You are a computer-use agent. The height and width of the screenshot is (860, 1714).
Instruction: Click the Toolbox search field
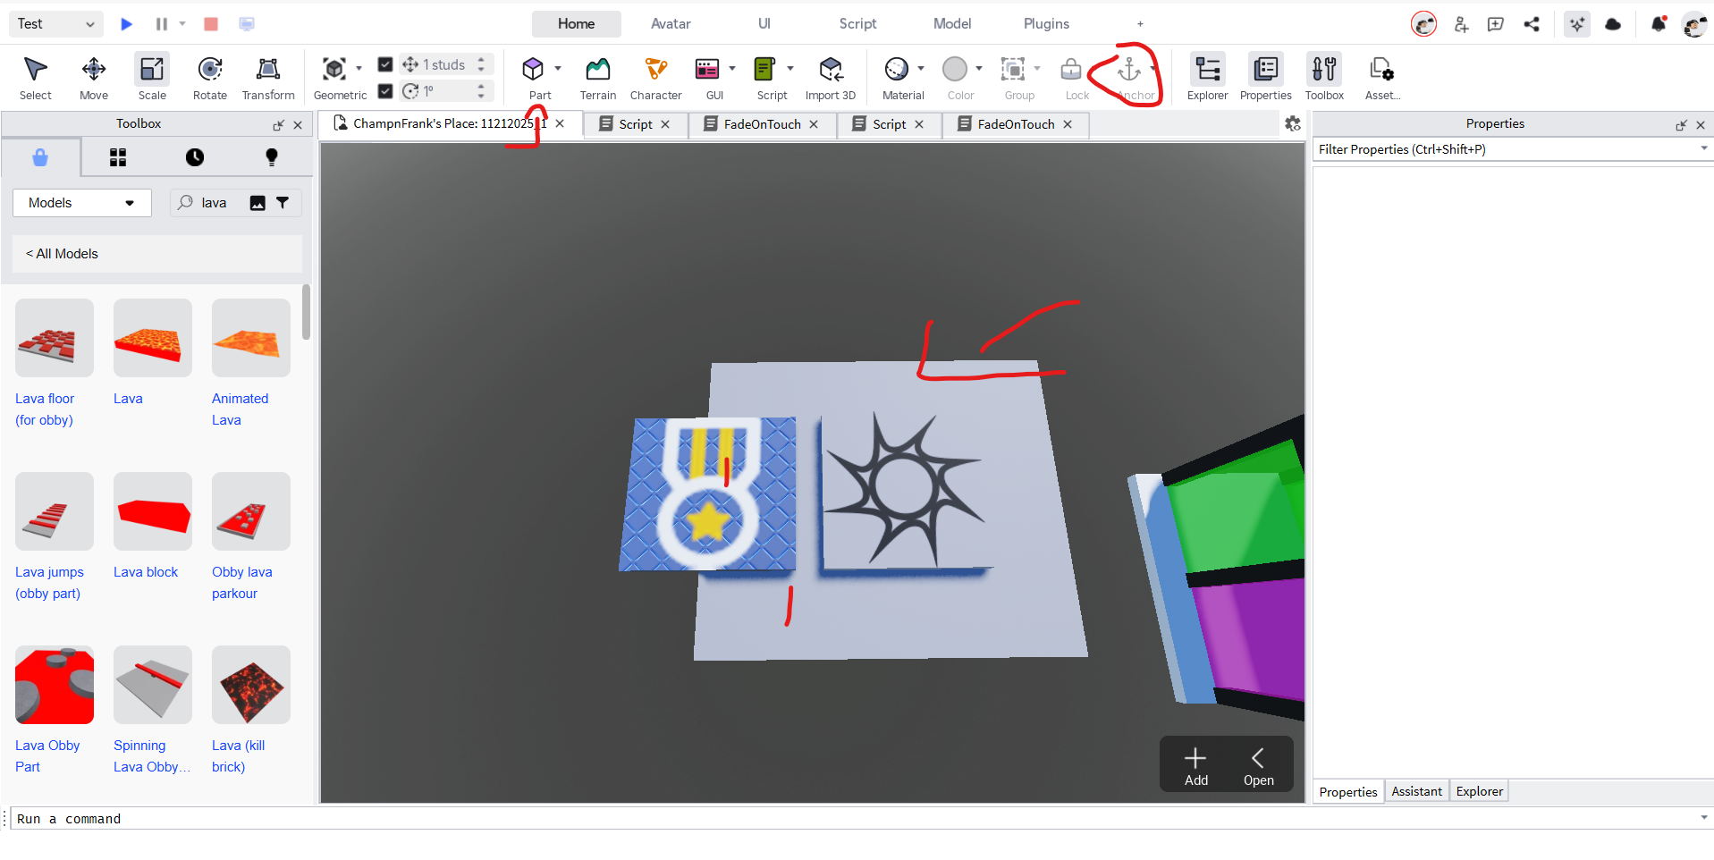pos(214,203)
